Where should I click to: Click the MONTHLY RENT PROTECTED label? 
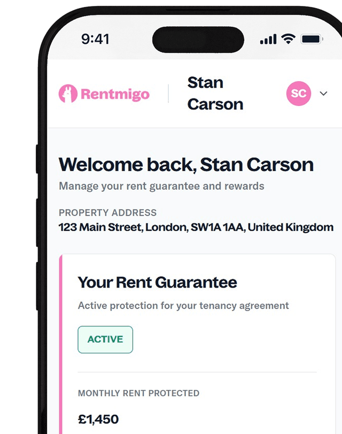138,393
